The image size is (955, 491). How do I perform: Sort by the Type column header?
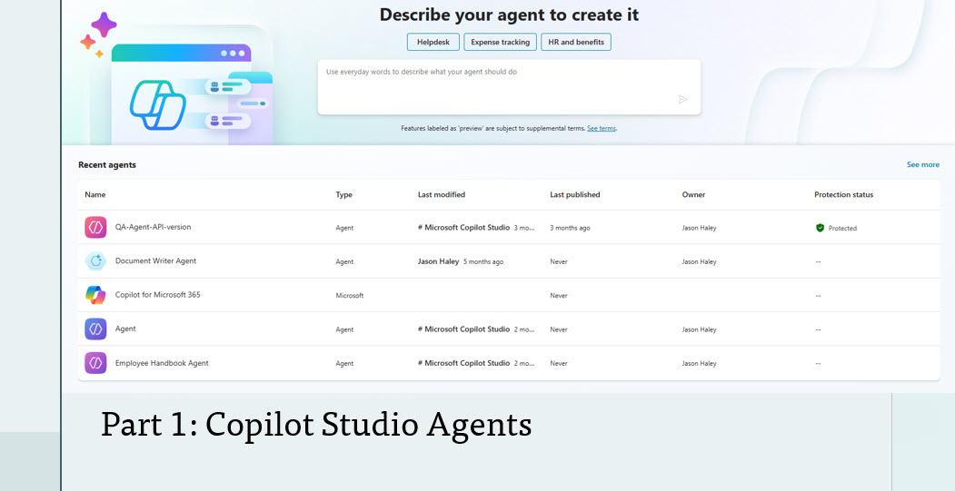click(x=344, y=195)
